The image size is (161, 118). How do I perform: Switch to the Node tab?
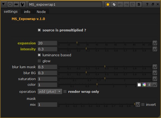(41, 12)
